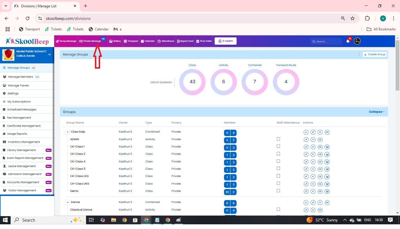The width and height of the screenshot is (400, 229).
Task: Click the Class summary circle showing 43
Action: tap(192, 82)
